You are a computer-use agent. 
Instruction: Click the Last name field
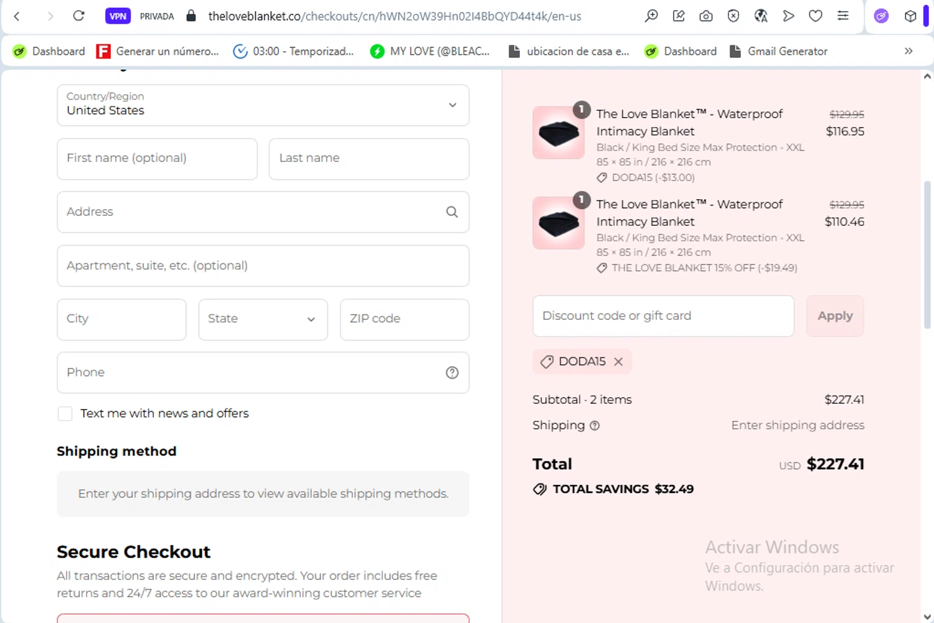369,159
